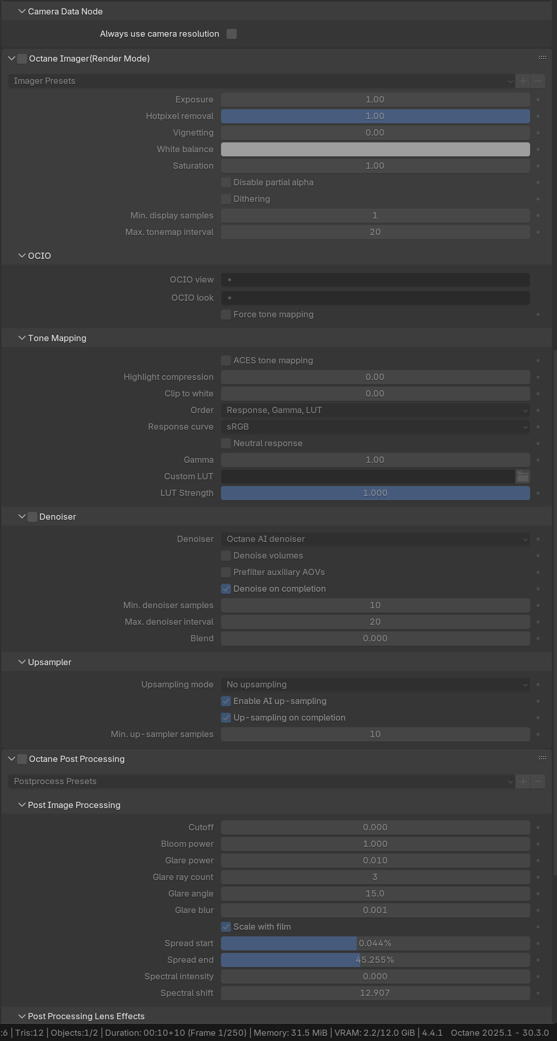The height and width of the screenshot is (1041, 557).
Task: Click the animate dot next to Saturation
Action: (538, 166)
